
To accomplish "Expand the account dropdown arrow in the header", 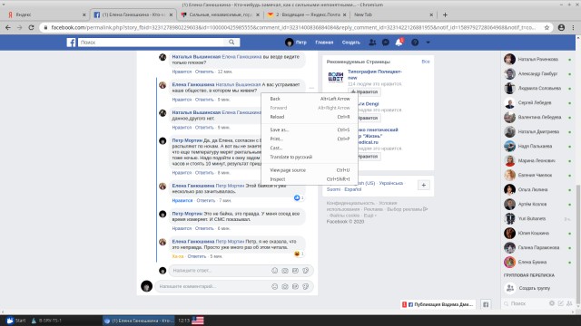I will (x=428, y=43).
